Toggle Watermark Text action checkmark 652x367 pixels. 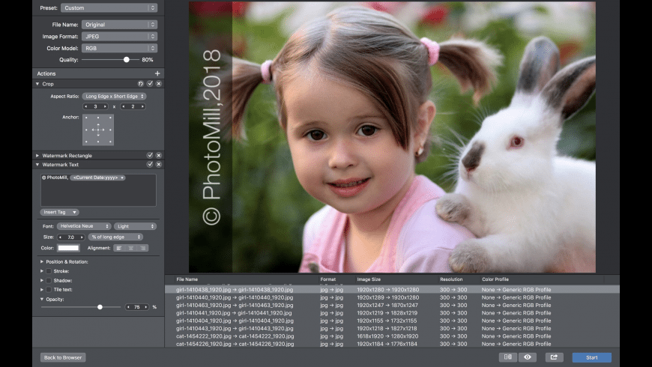pos(150,164)
